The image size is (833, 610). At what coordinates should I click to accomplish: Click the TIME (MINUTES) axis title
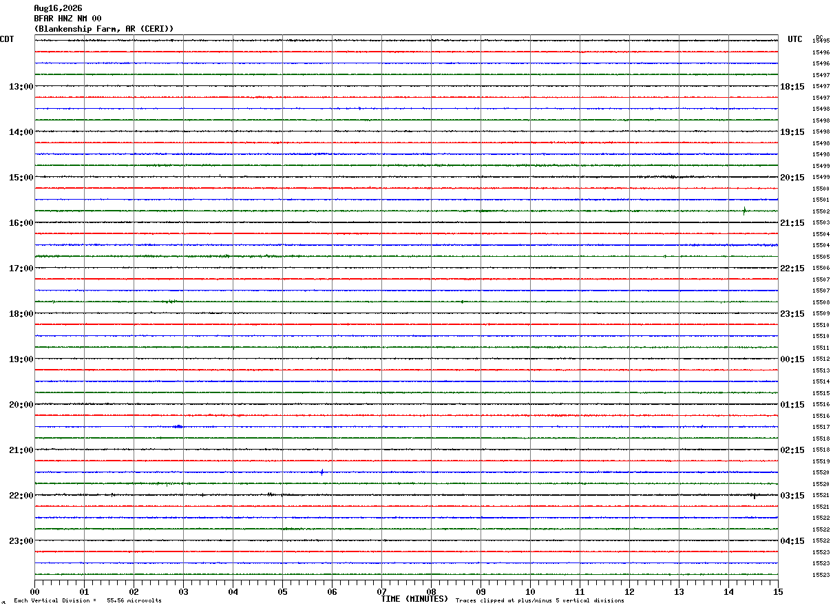click(414, 599)
